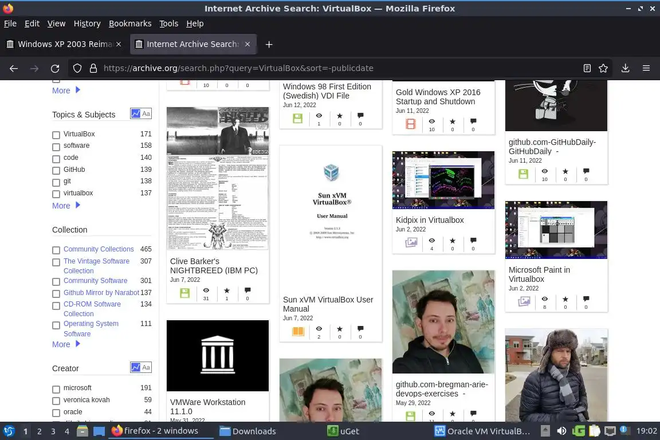Viewport: 660px width, 440px height.
Task: Open the Help menu
Action: click(x=195, y=23)
